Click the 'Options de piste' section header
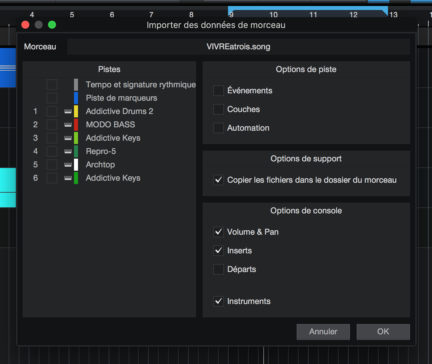 click(306, 69)
